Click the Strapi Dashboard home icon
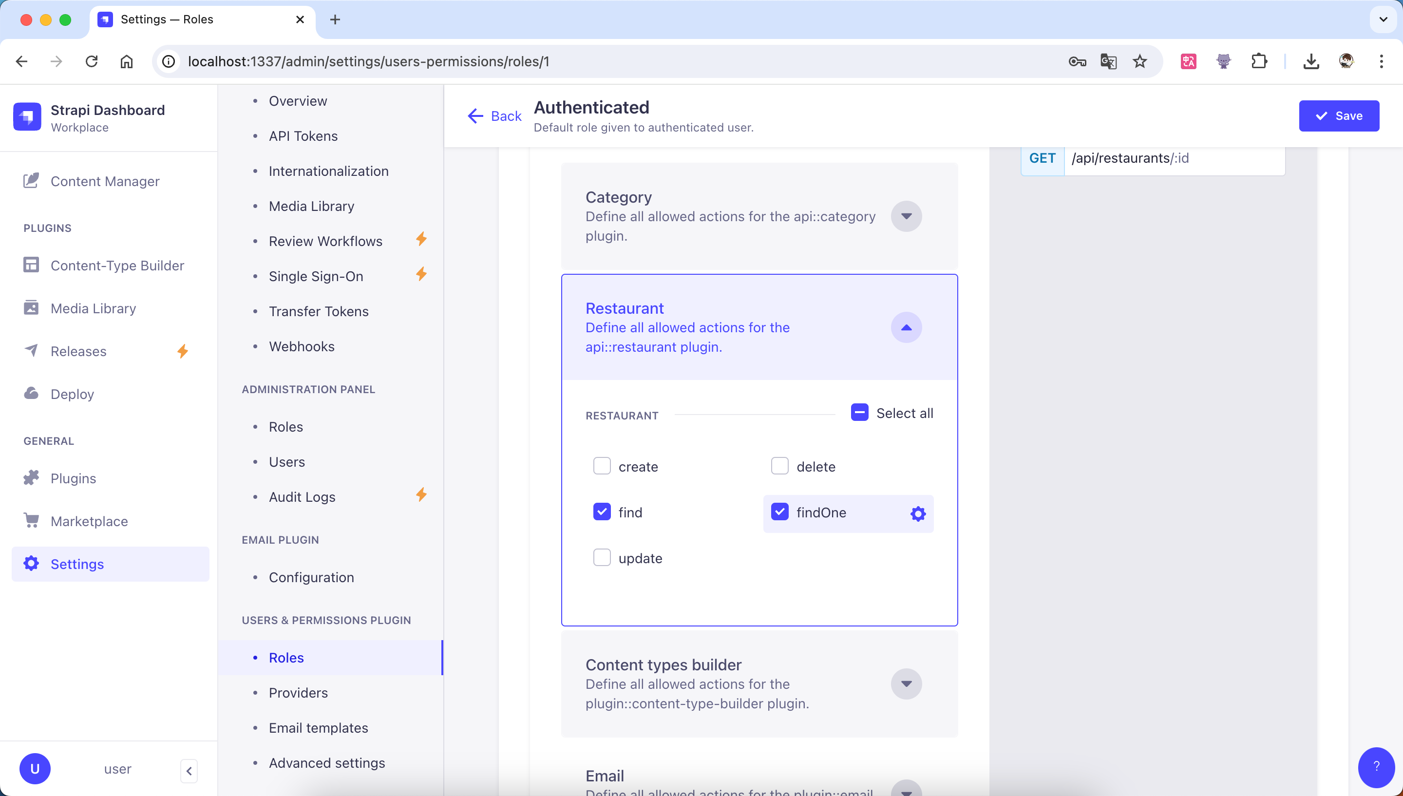Viewport: 1403px width, 796px height. (x=29, y=114)
